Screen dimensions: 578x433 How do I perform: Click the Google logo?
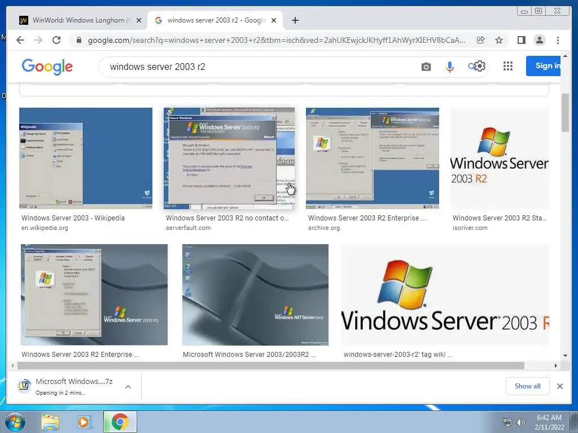pos(47,67)
